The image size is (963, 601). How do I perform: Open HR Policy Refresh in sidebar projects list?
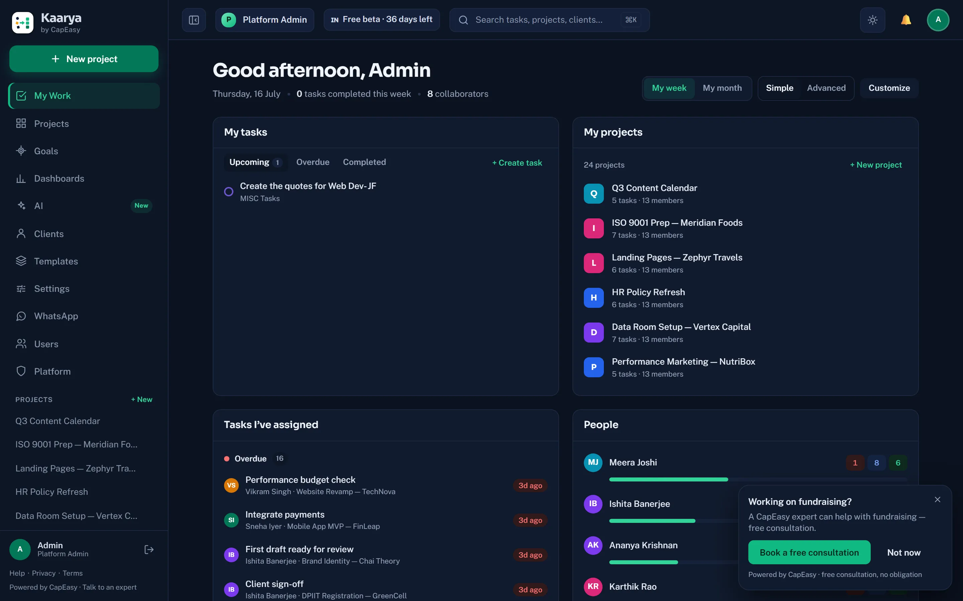(x=52, y=492)
